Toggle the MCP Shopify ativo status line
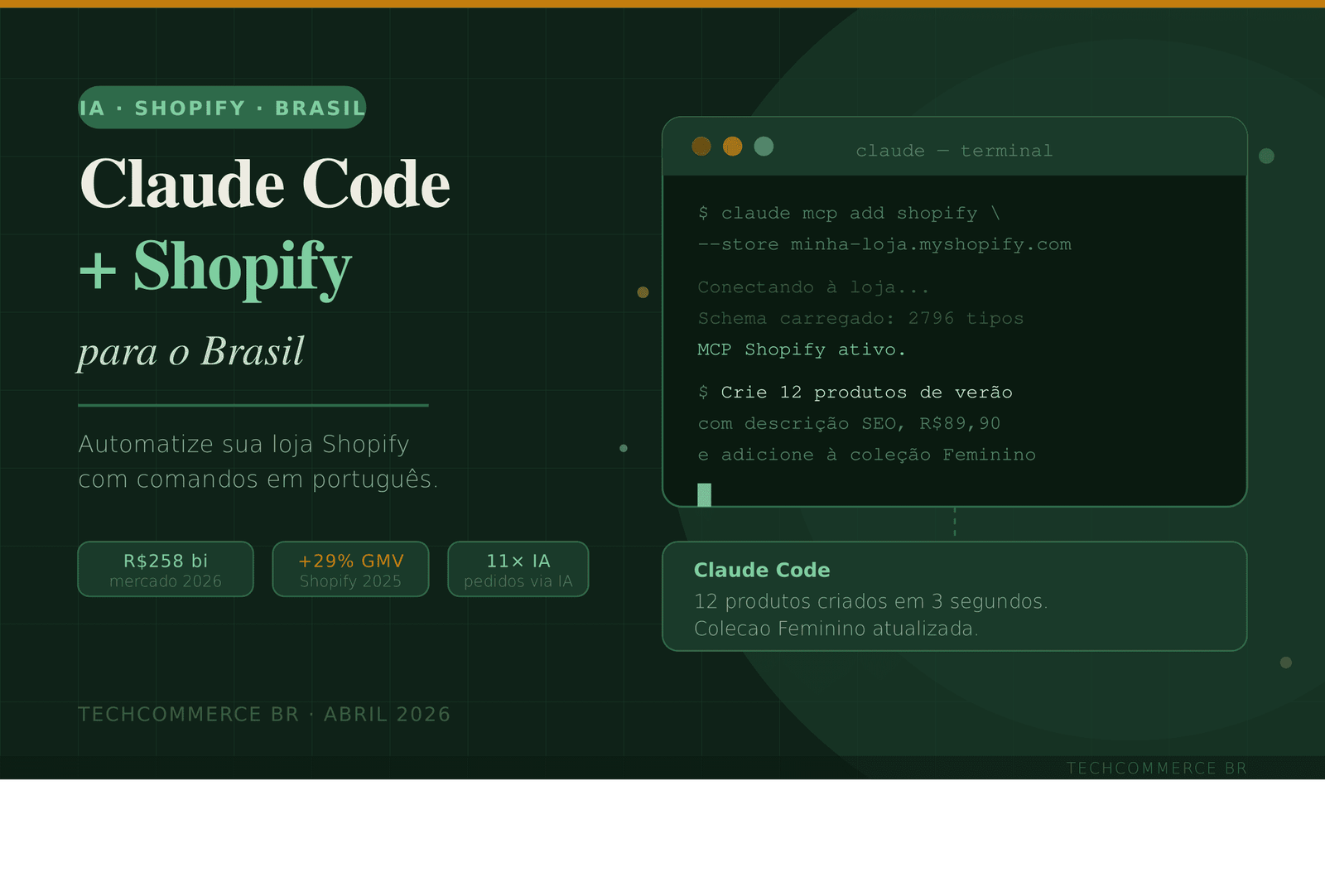Screen dimensions: 1325x877 800,349
